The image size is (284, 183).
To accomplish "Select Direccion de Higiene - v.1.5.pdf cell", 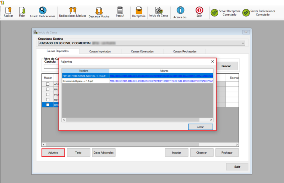I will [86, 81].
